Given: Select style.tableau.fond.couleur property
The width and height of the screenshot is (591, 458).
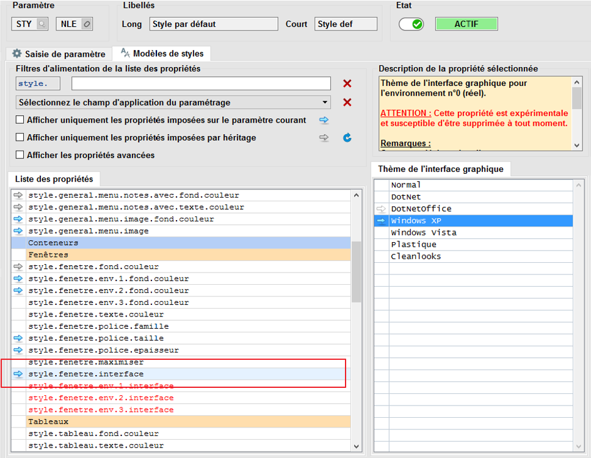Looking at the screenshot, I should 189,434.
